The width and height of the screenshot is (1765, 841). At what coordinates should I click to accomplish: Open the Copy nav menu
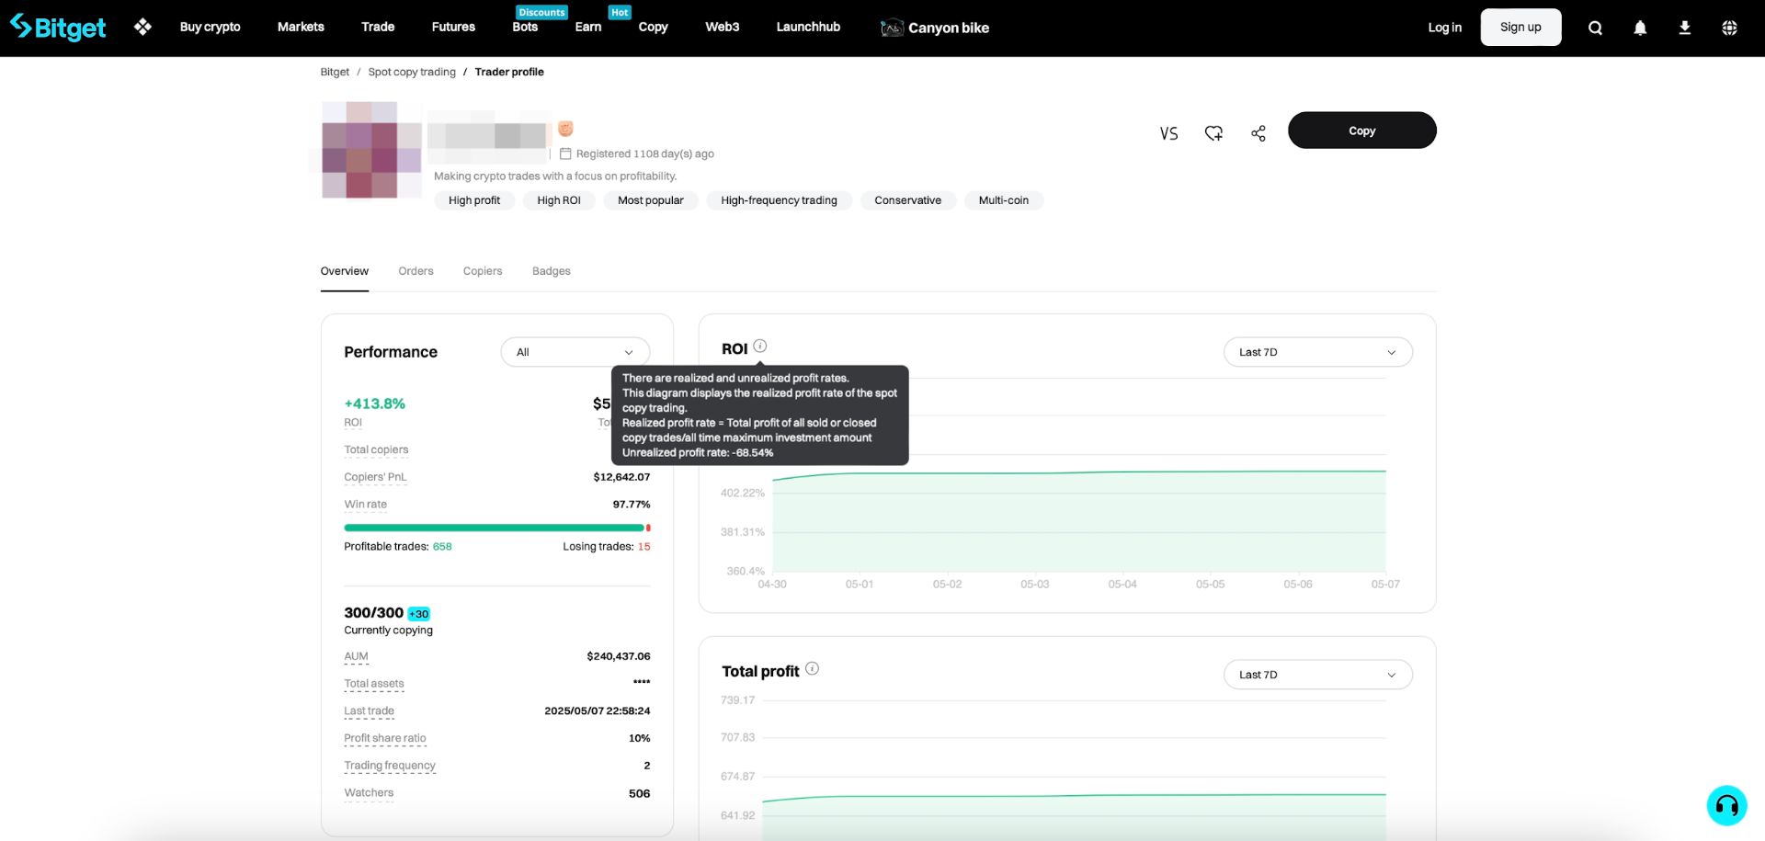coord(653,28)
